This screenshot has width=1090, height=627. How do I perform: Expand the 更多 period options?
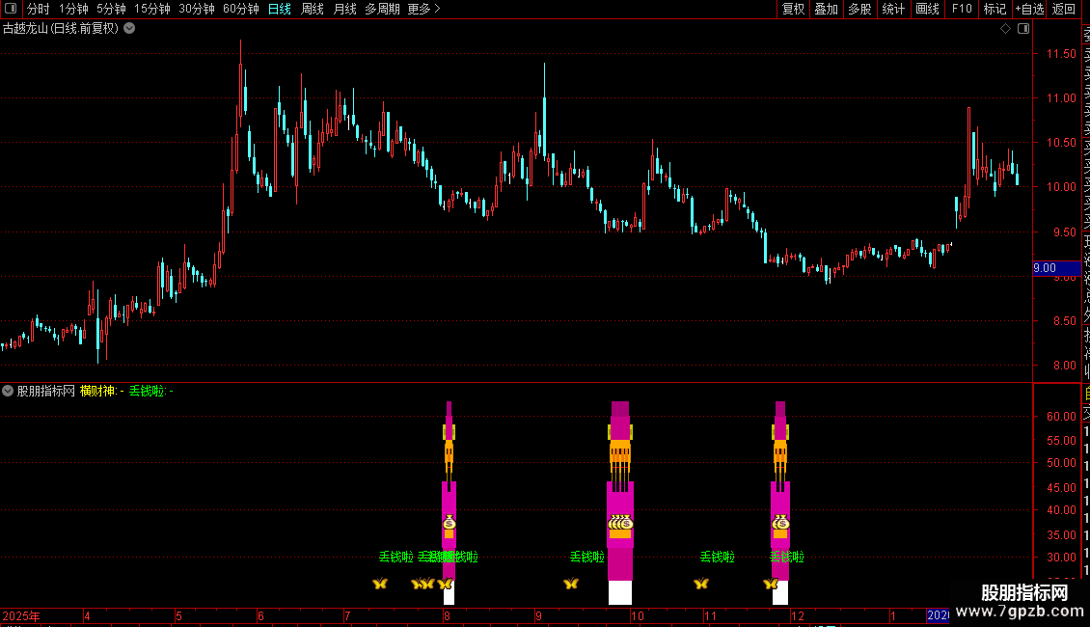click(x=423, y=9)
